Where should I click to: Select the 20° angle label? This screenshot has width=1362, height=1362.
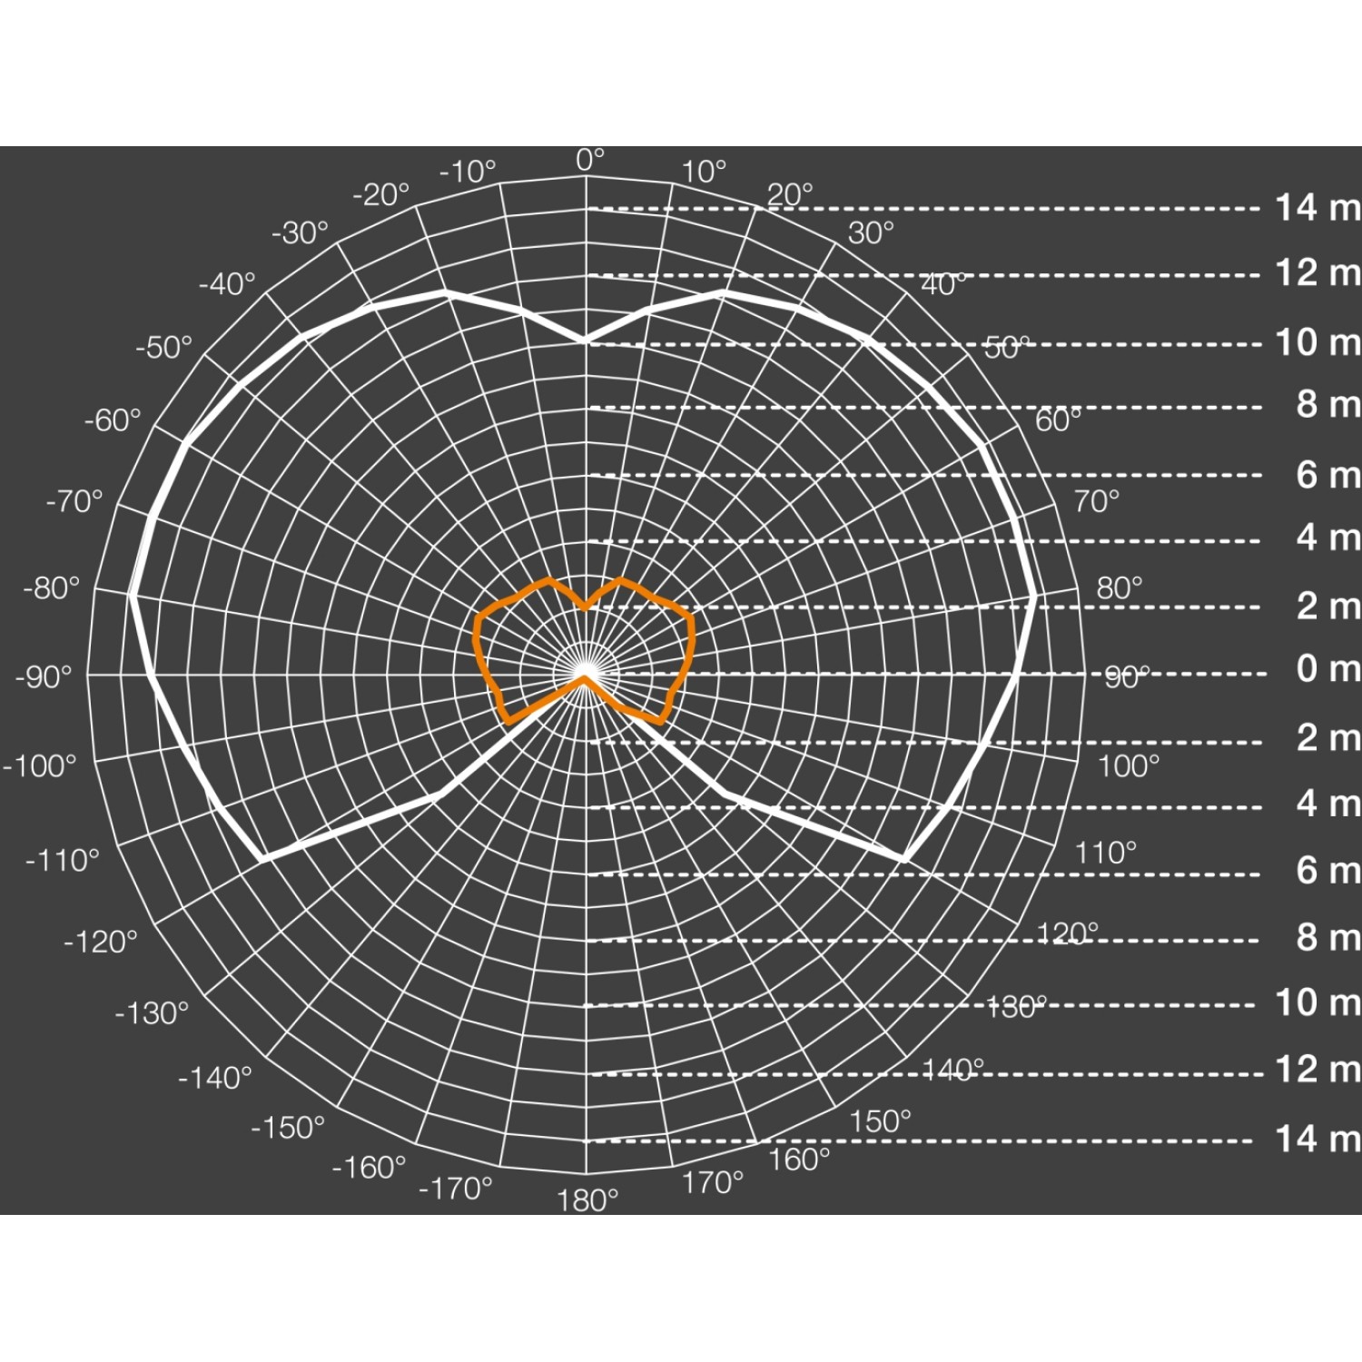pos(790,194)
